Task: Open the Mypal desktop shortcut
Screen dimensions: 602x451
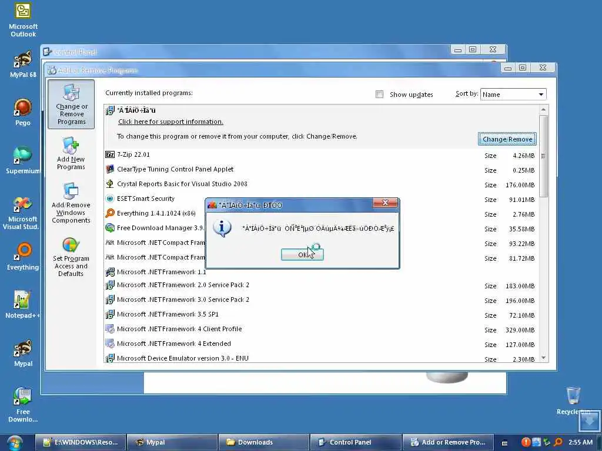Action: (x=23, y=353)
